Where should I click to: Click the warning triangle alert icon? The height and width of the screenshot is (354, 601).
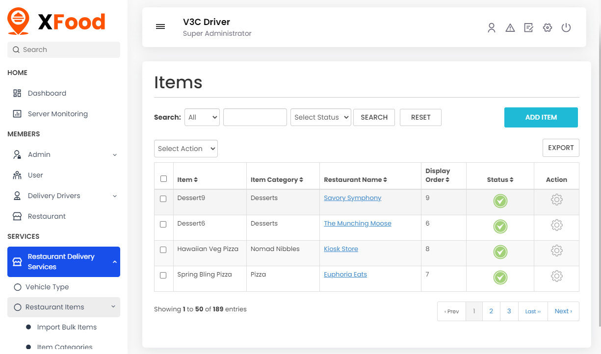[510, 28]
